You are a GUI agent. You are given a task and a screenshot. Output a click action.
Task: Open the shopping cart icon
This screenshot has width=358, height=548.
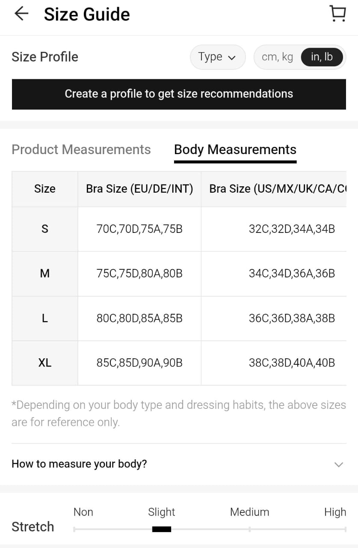click(338, 14)
